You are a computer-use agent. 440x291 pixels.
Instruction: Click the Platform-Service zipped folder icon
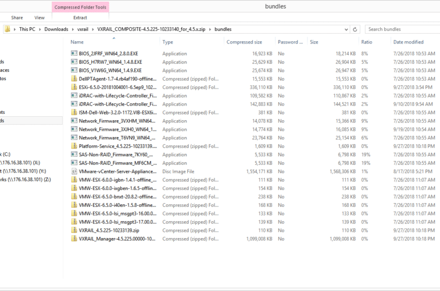click(x=74, y=146)
